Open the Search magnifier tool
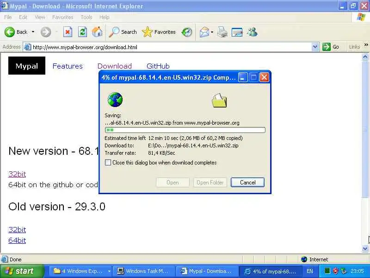This screenshot has width=370, height=278. [x=114, y=32]
